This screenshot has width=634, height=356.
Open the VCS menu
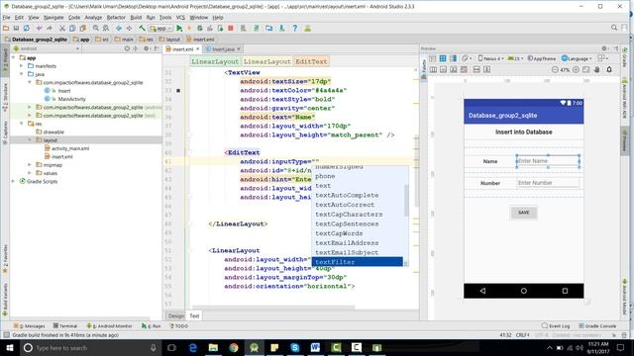click(180, 18)
